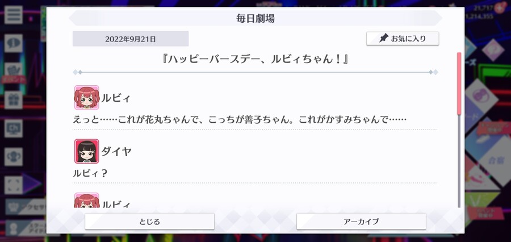Tap the fullscreen brackets icon
This screenshot has width=511, height=242.
tap(14, 185)
